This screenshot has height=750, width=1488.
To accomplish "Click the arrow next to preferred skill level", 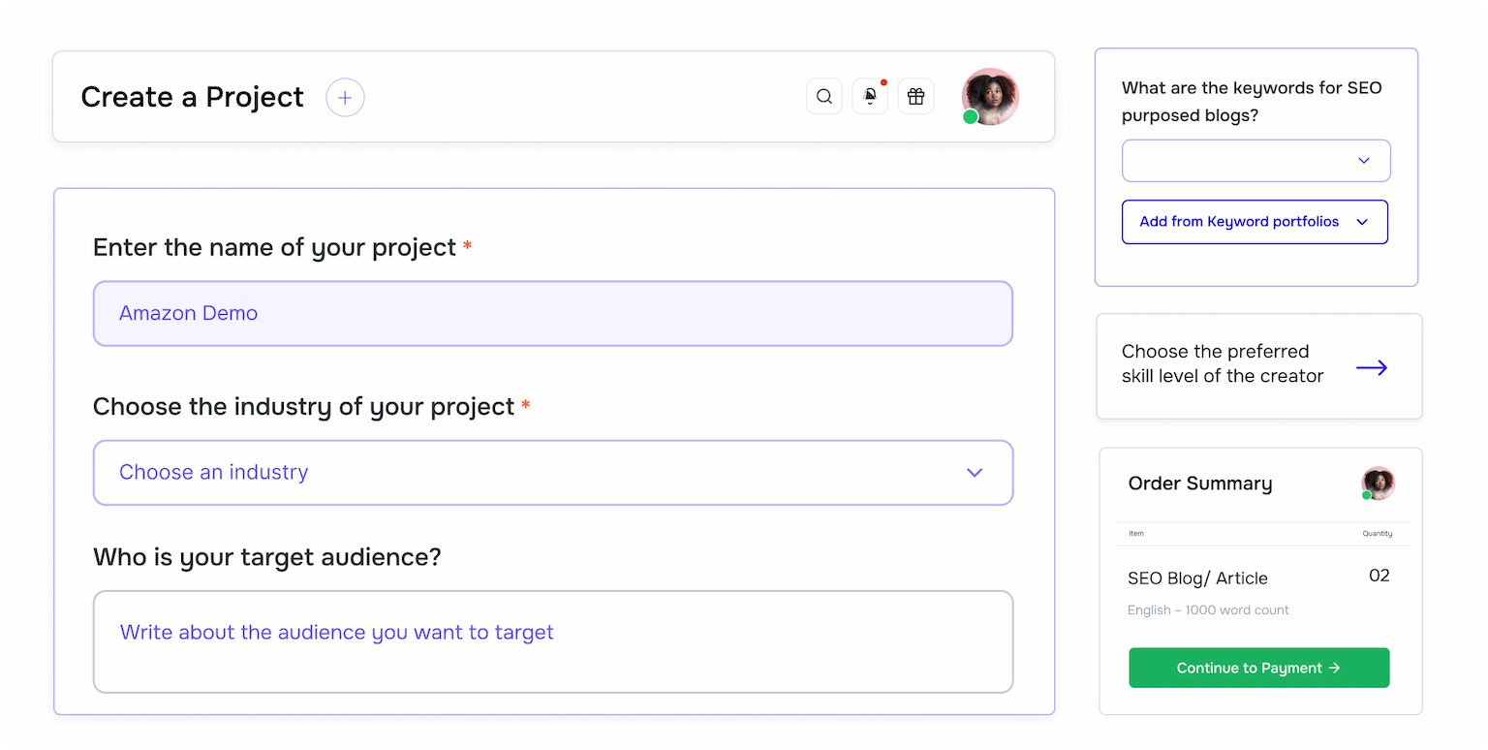I will [x=1371, y=368].
